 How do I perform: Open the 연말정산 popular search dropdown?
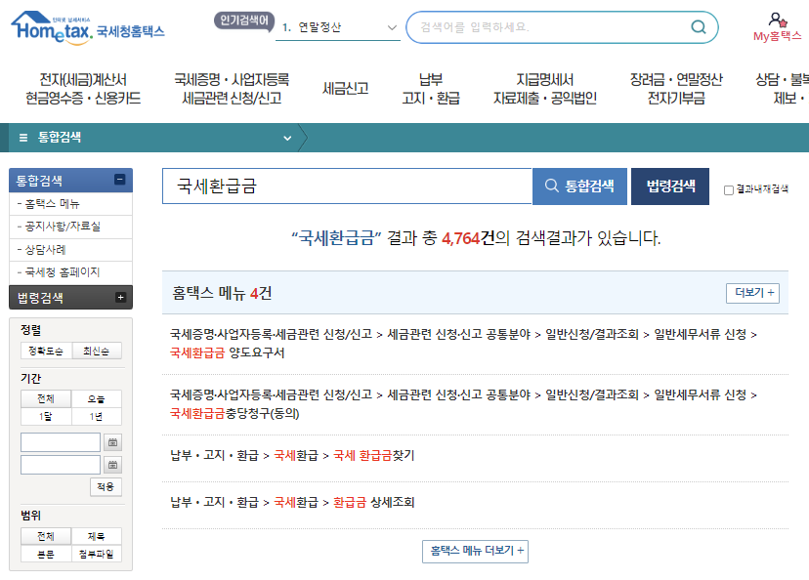(339, 28)
